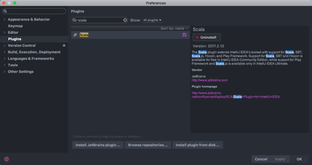This screenshot has height=165, width=312.
Task: Open the Sort by name dropdown
Action: (x=174, y=28)
